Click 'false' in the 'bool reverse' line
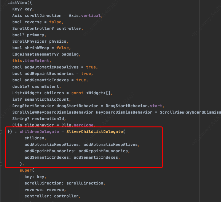The image size is (221, 202). (x=55, y=22)
